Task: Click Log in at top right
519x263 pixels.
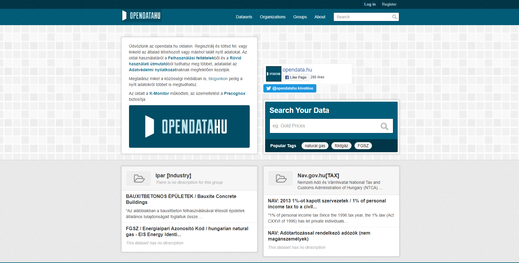Action: tap(370, 4)
